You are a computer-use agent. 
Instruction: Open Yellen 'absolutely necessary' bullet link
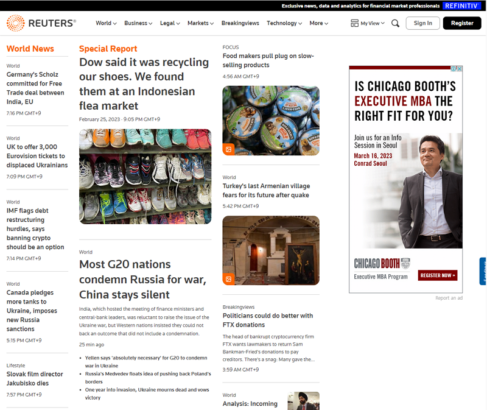click(x=146, y=362)
